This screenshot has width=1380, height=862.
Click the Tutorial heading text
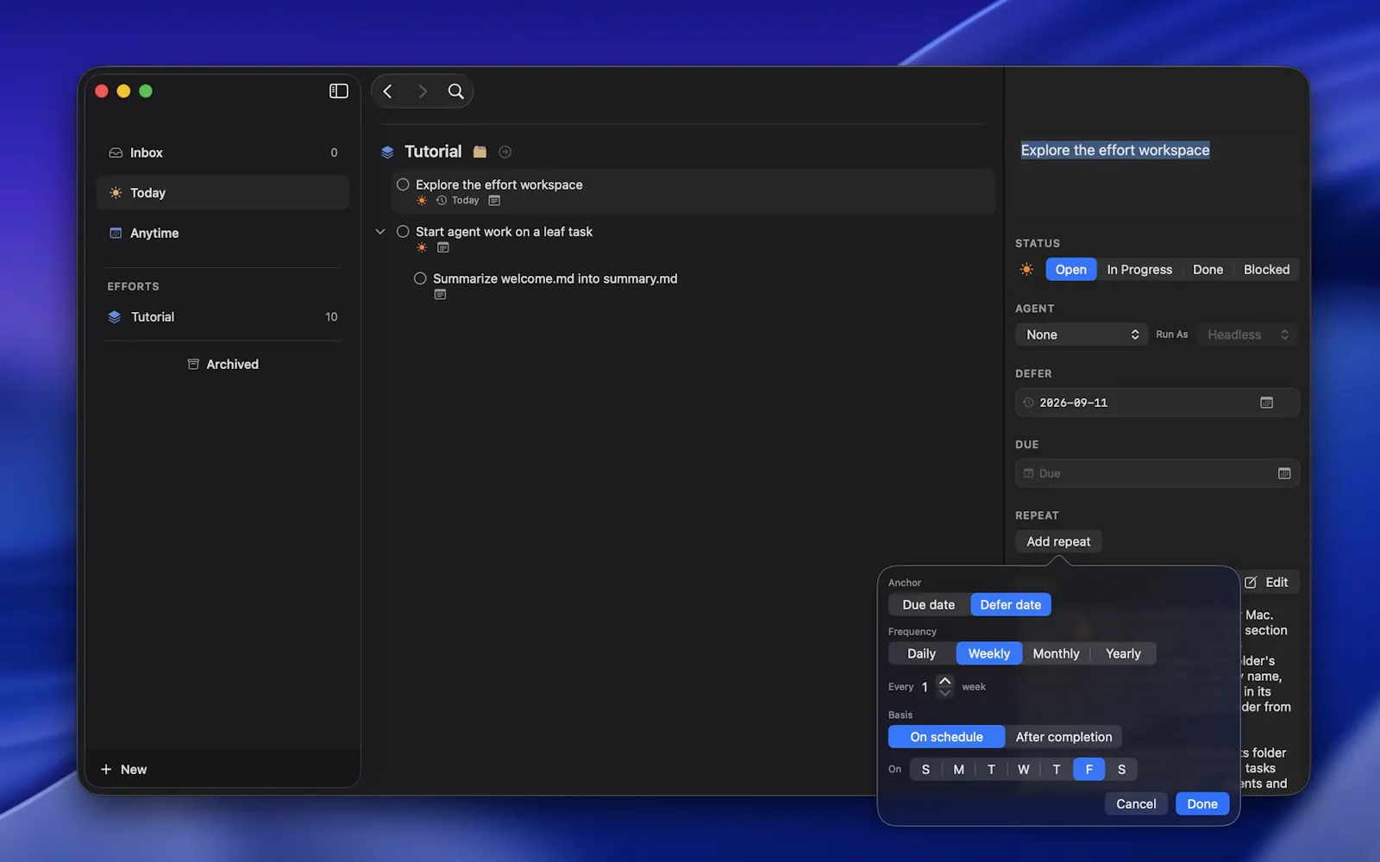point(433,152)
